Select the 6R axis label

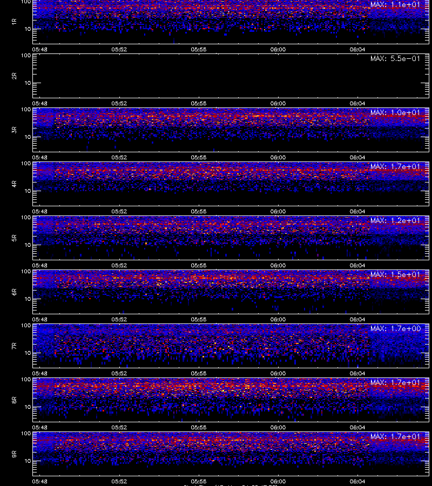14,292
